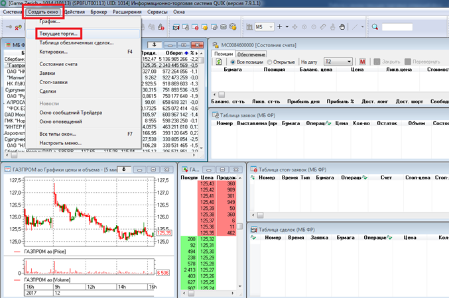Open Окно сообщений Трейдера

83,113
